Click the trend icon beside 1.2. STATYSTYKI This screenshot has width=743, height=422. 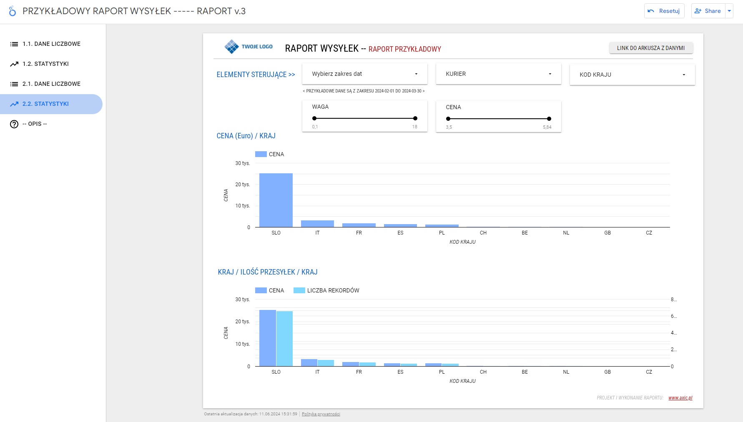coord(14,64)
